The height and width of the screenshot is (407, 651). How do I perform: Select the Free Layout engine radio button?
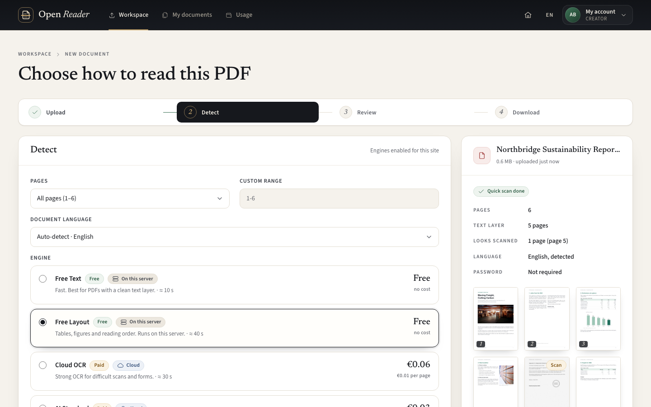point(42,322)
